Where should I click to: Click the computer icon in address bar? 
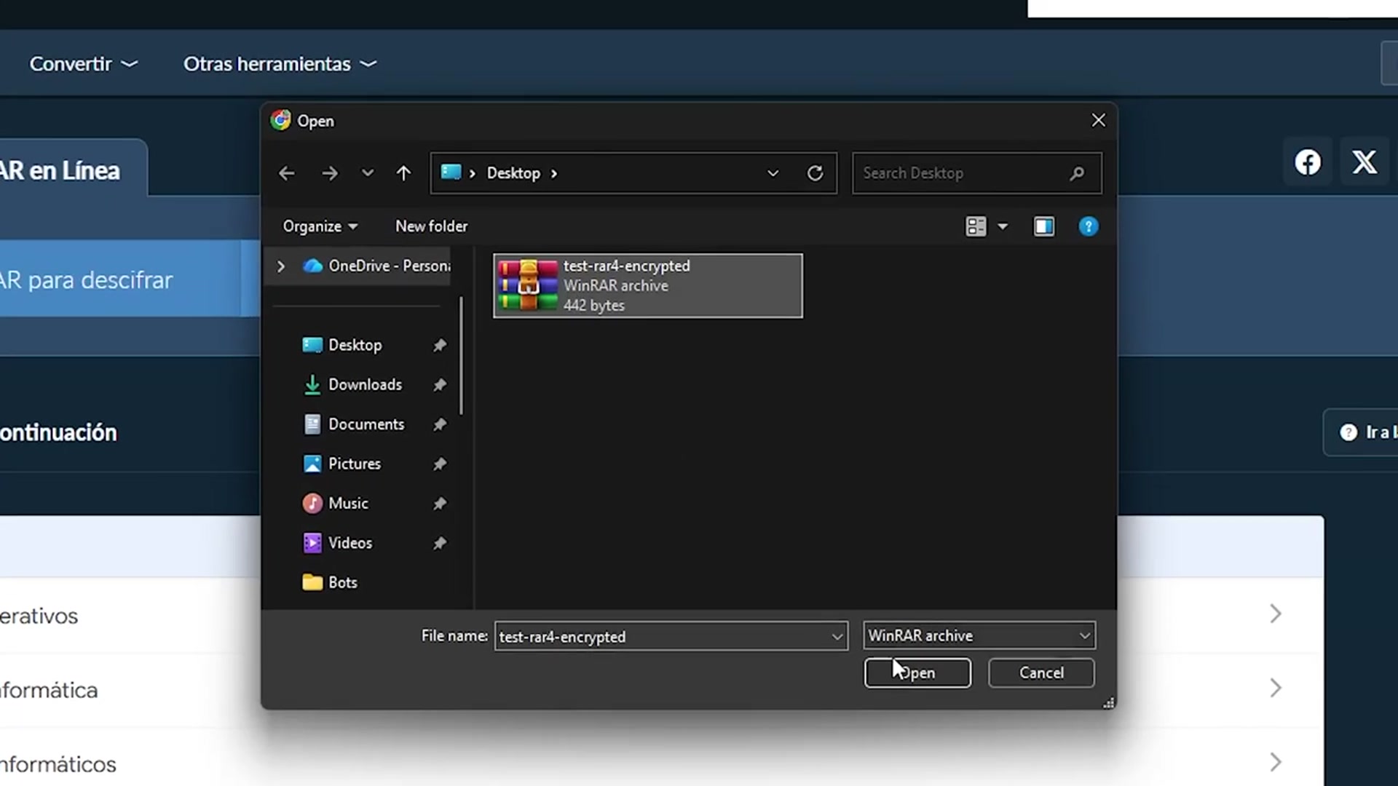[451, 172]
